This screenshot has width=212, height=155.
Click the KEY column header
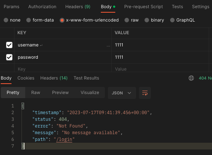[x=22, y=33]
